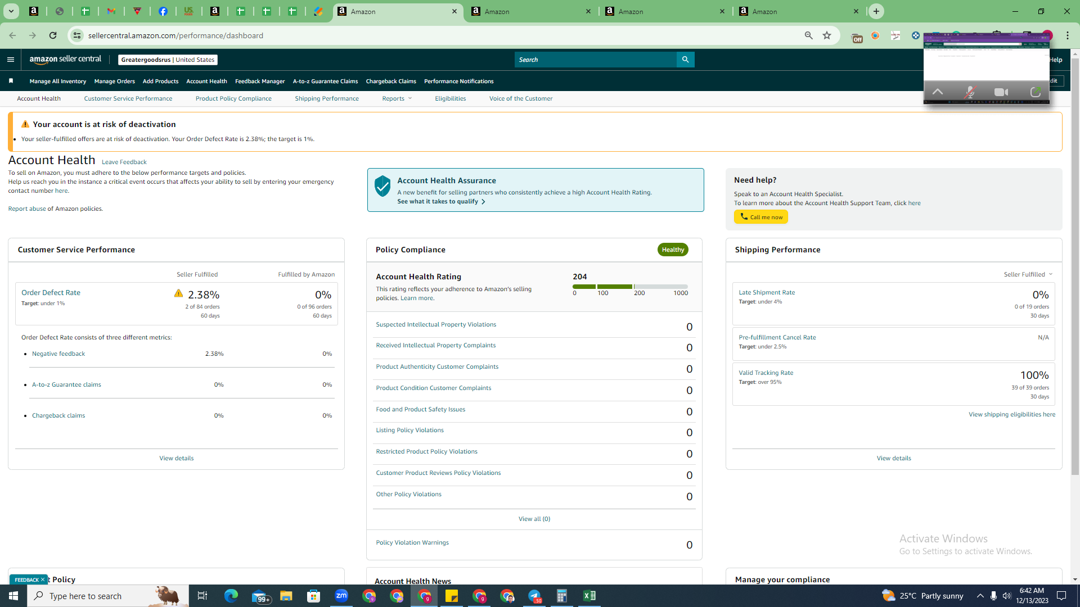Screen dimensions: 1080x607
Task: Click the up chevron in the Zoom overlay
Action: tap(938, 92)
